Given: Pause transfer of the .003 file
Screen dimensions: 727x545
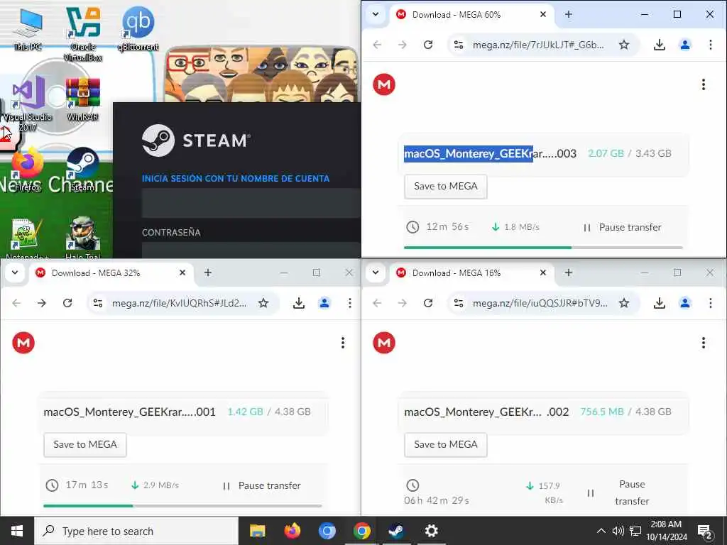Looking at the screenshot, I should pyautogui.click(x=622, y=227).
